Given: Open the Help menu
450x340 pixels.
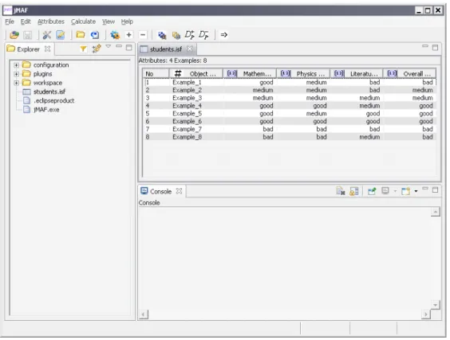Looking at the screenshot, I should (x=127, y=21).
